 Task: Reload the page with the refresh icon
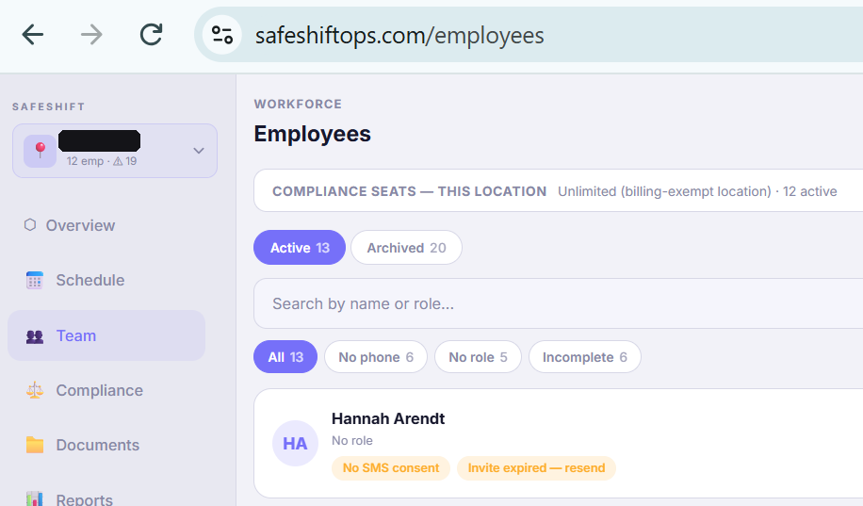(x=151, y=35)
